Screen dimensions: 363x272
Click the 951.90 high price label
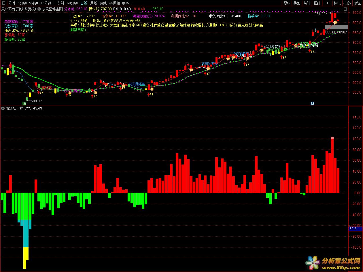[320, 14]
